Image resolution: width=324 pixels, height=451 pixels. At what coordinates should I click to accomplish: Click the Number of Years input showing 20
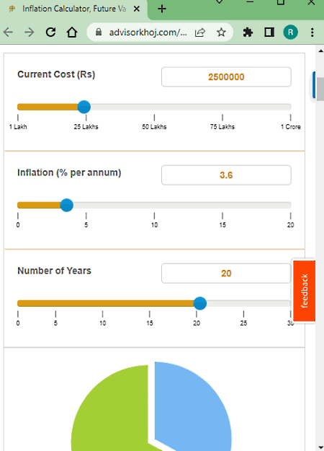pyautogui.click(x=226, y=273)
